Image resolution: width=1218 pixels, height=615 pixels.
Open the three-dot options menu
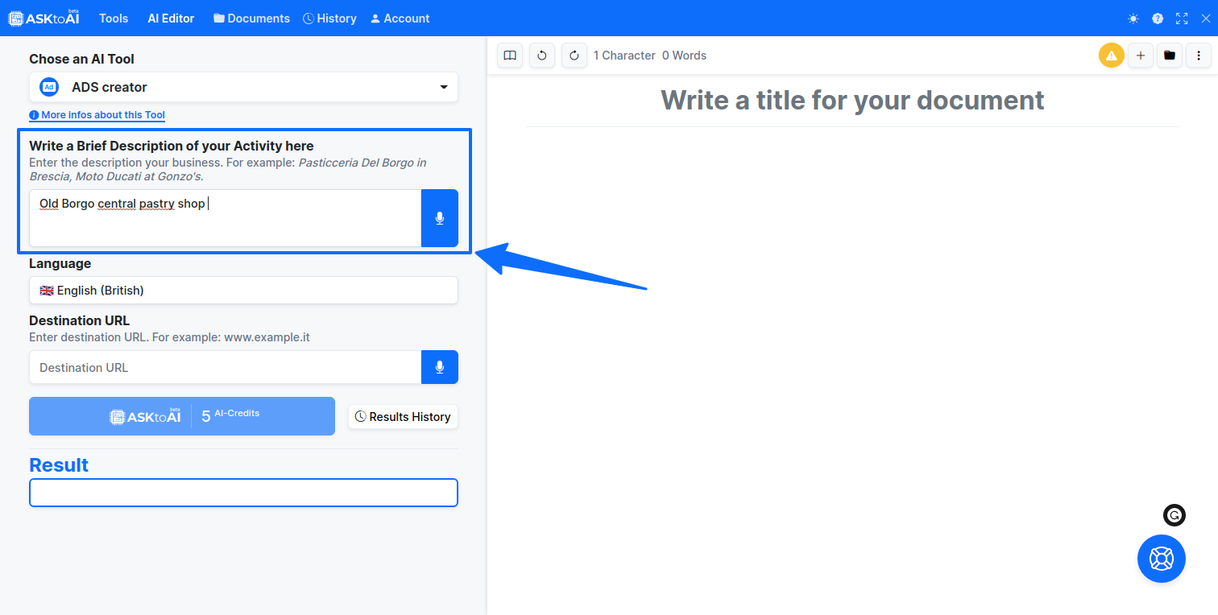coord(1199,55)
